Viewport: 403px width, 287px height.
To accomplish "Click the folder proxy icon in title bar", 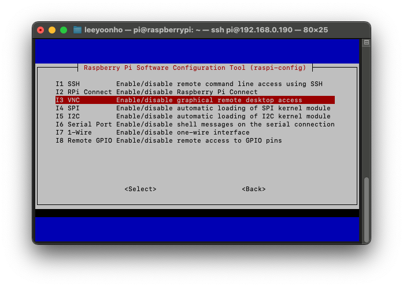I will (77, 30).
